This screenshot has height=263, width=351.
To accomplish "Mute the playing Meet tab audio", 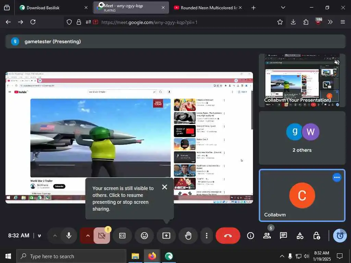I will (x=101, y=5).
